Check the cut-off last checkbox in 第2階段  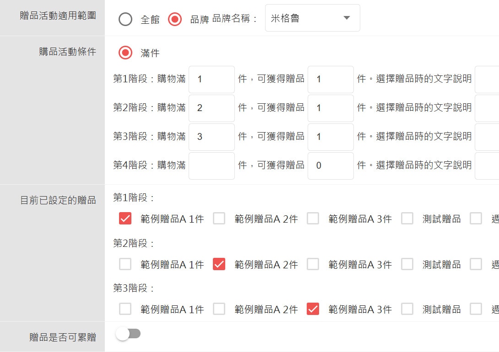[476, 264]
